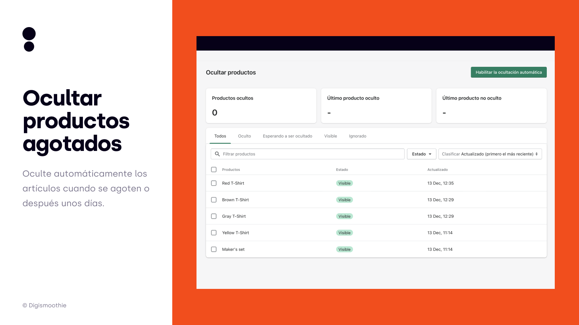Go to the Ignorado tab
The height and width of the screenshot is (325, 579).
click(x=358, y=136)
